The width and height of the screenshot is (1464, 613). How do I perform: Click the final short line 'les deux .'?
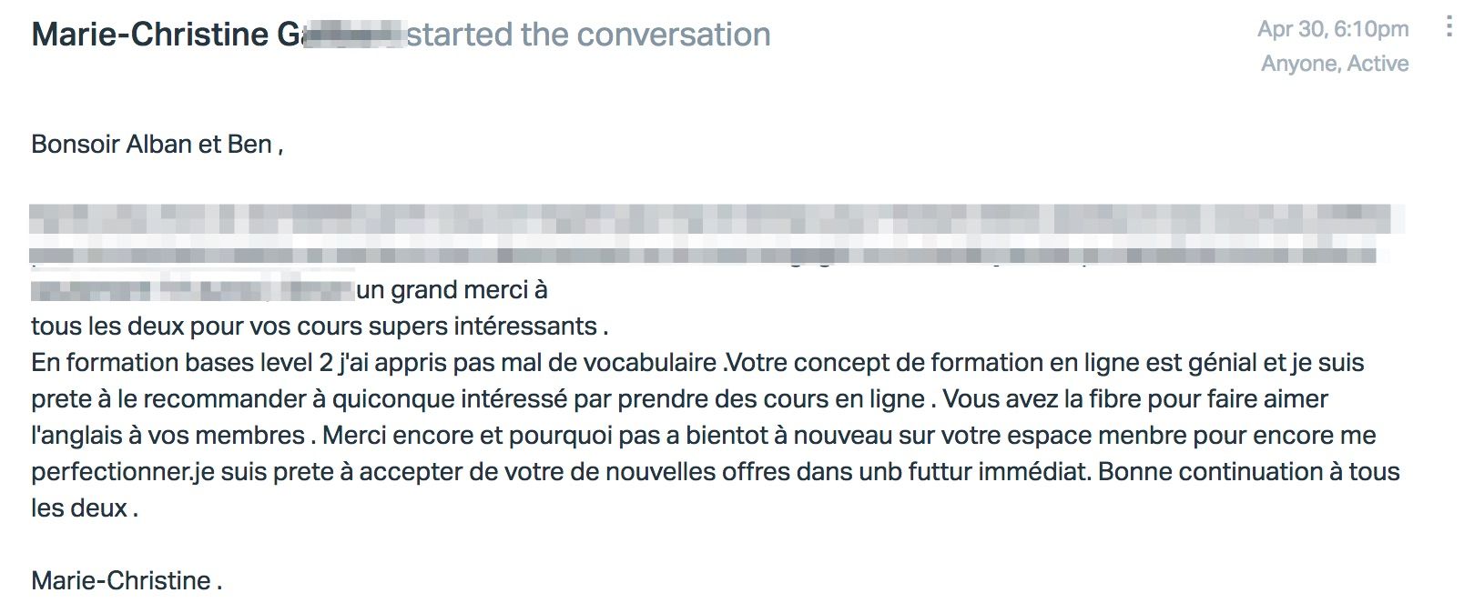[85, 507]
